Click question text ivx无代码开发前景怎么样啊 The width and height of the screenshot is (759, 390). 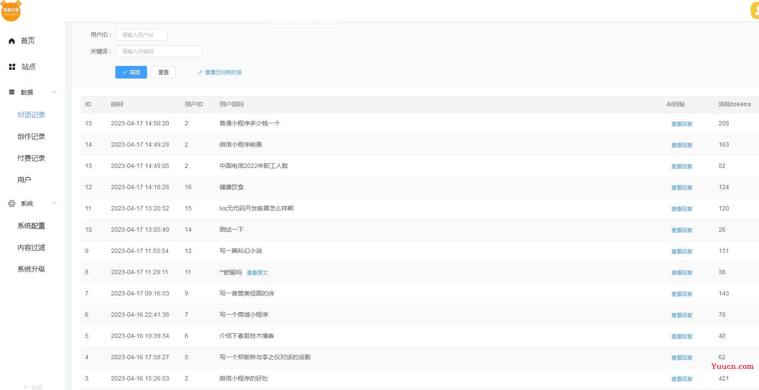256,208
